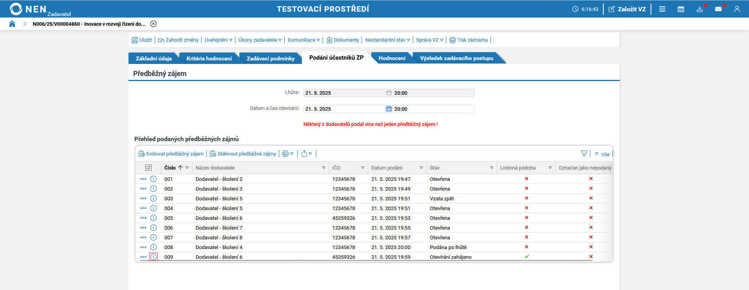The width and height of the screenshot is (749, 290).
Task: Open row actions menu for row 001
Action: click(143, 179)
